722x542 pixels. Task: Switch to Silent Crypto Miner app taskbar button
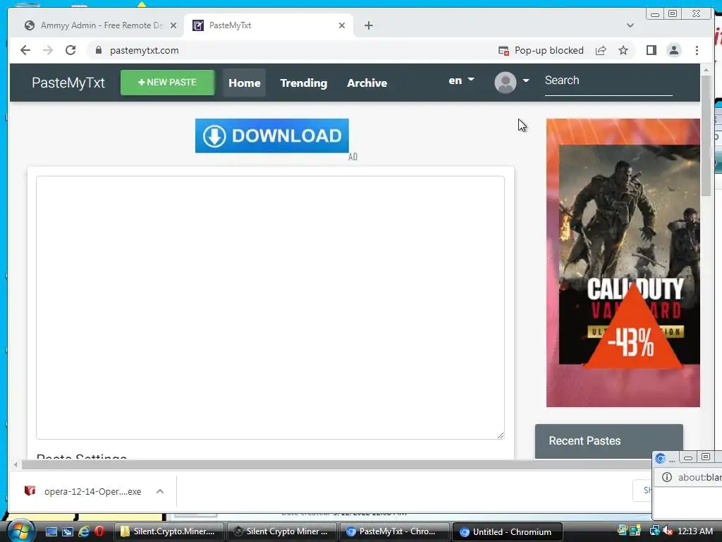click(281, 531)
